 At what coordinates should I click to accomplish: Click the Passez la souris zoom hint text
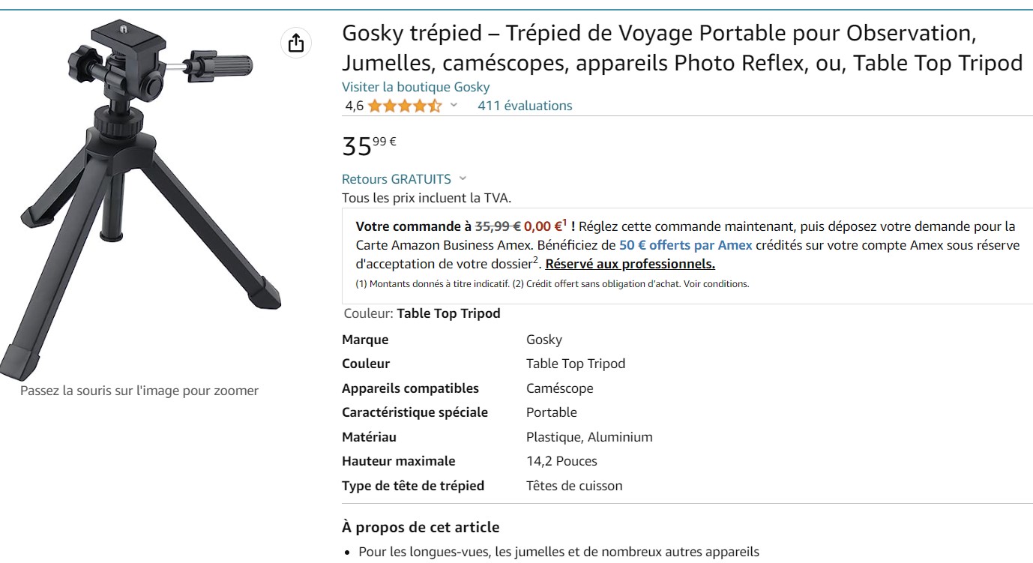tap(139, 391)
